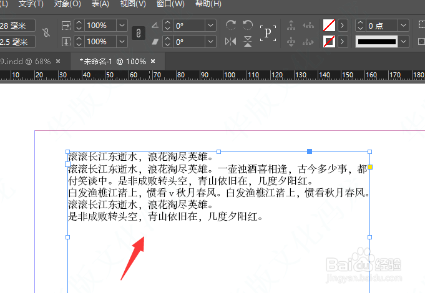425x293 pixels.
Task: Click the Stroke color swatch
Action: (x=329, y=42)
